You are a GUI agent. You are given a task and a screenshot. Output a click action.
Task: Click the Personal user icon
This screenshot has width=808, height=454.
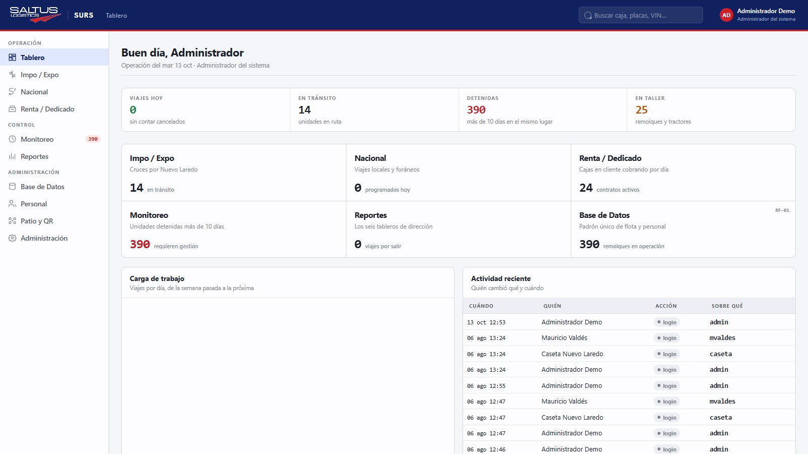click(x=12, y=204)
